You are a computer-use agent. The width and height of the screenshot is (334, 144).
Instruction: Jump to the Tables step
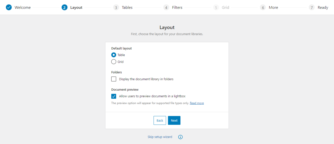[123, 7]
